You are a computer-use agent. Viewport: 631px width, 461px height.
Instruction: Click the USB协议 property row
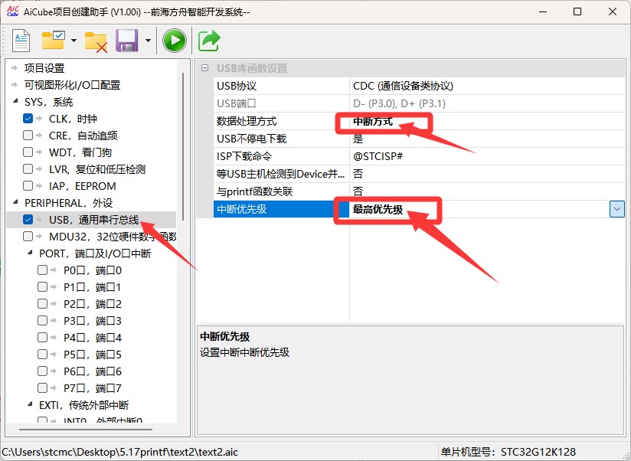pyautogui.click(x=419, y=86)
